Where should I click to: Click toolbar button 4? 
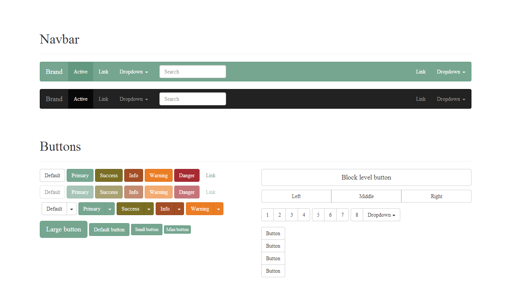(x=304, y=215)
